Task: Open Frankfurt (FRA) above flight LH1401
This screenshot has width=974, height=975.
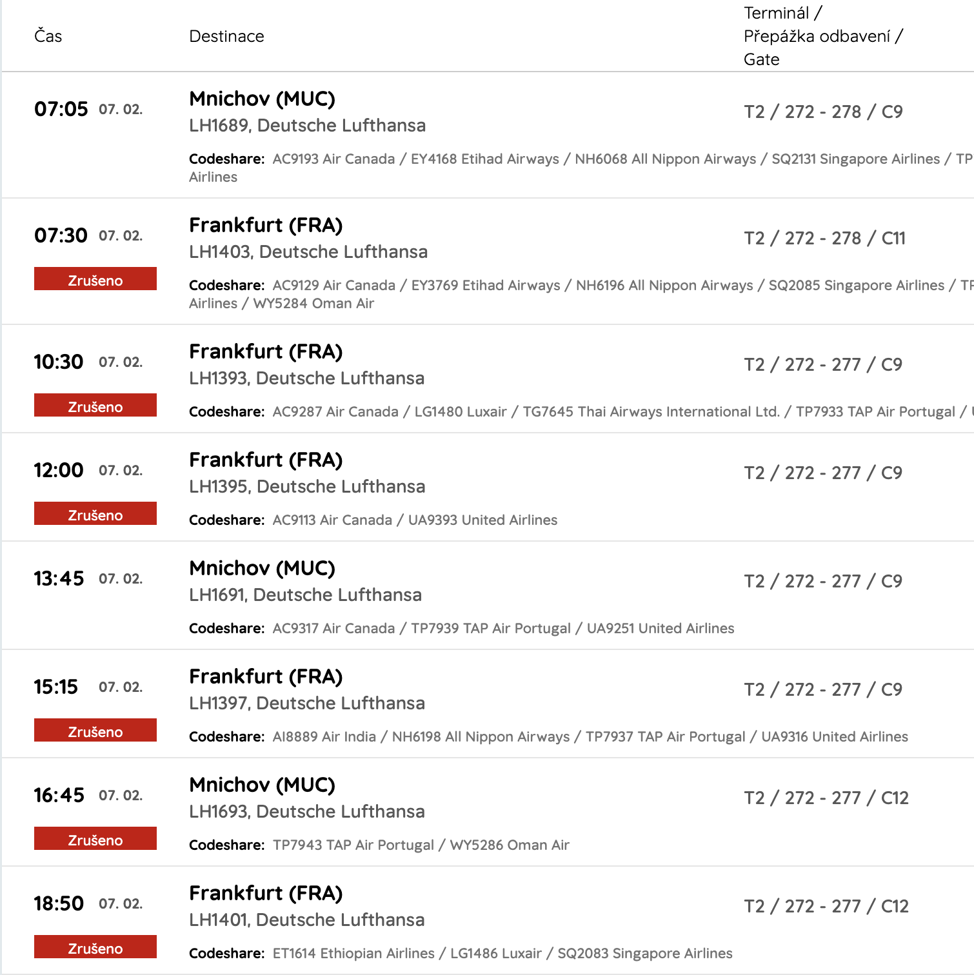Action: (266, 893)
